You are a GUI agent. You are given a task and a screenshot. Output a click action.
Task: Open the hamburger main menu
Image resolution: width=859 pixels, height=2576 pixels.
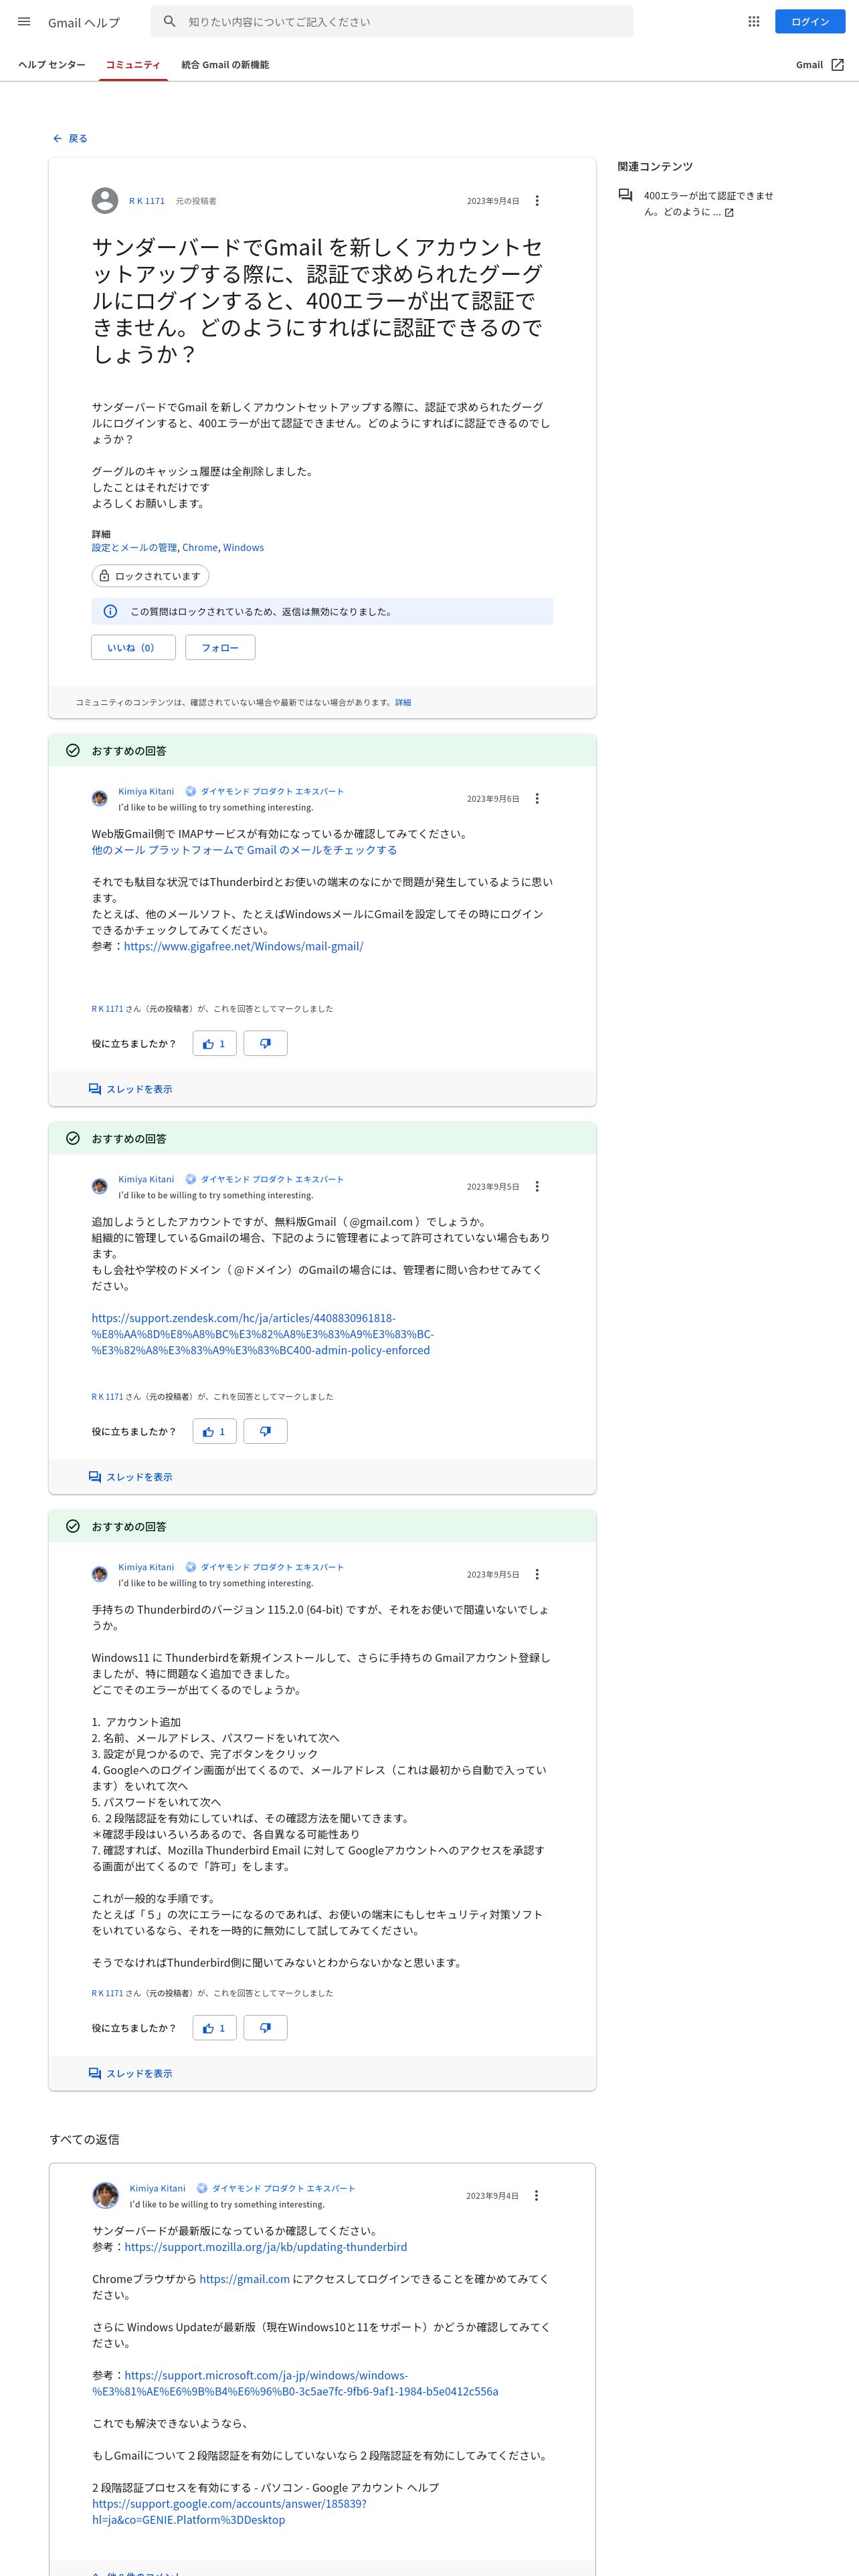(24, 21)
